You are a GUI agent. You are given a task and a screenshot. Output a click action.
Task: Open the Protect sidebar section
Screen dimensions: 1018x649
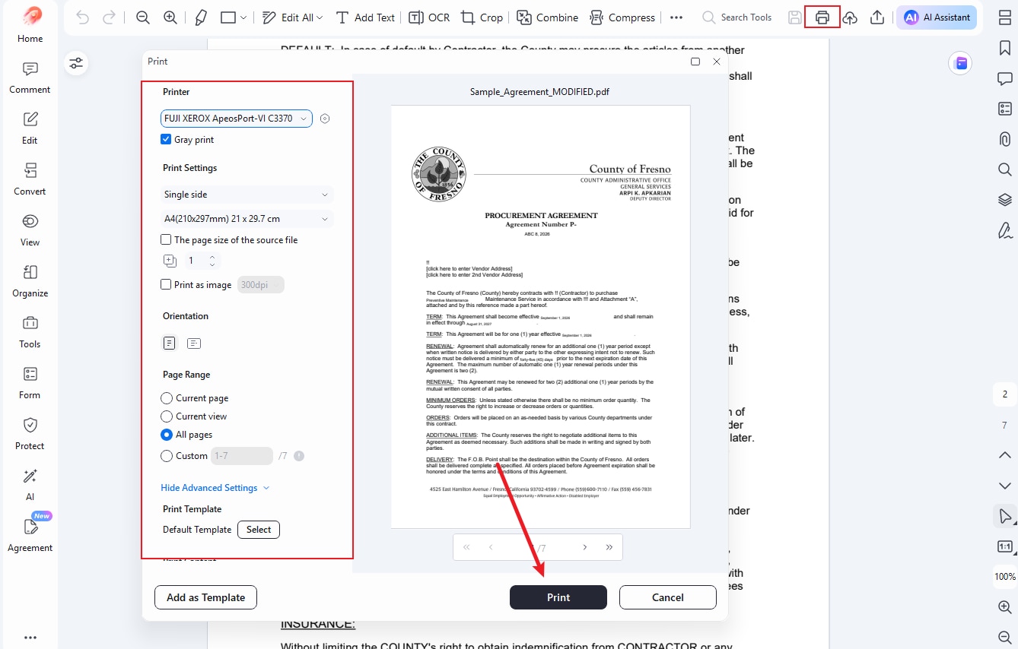point(30,434)
